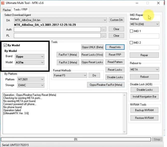Image resolution: width=167 pixels, height=147 pixels.
Task: Click the MTK_AllInOne_DA_v3.3001 version text
Action: coord(45,25)
